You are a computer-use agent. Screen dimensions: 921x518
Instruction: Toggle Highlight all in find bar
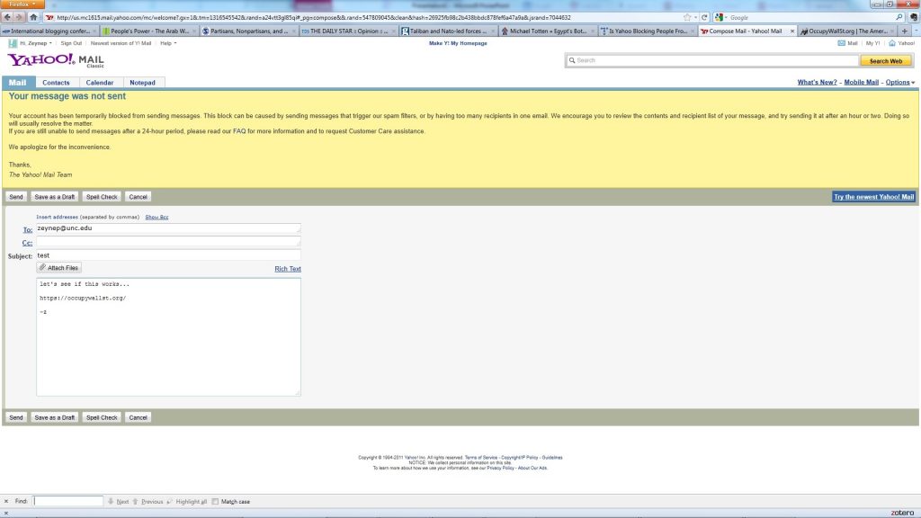[x=187, y=502]
